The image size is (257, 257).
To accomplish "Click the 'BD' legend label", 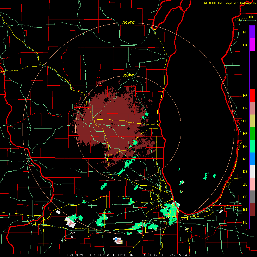I will tap(245, 121).
